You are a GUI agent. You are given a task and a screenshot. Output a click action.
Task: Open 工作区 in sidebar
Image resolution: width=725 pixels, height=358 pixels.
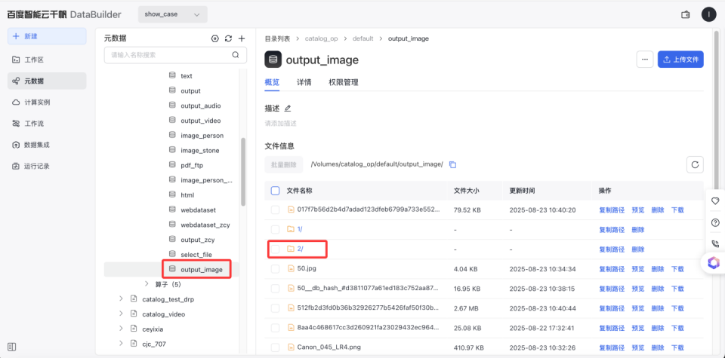click(x=47, y=60)
